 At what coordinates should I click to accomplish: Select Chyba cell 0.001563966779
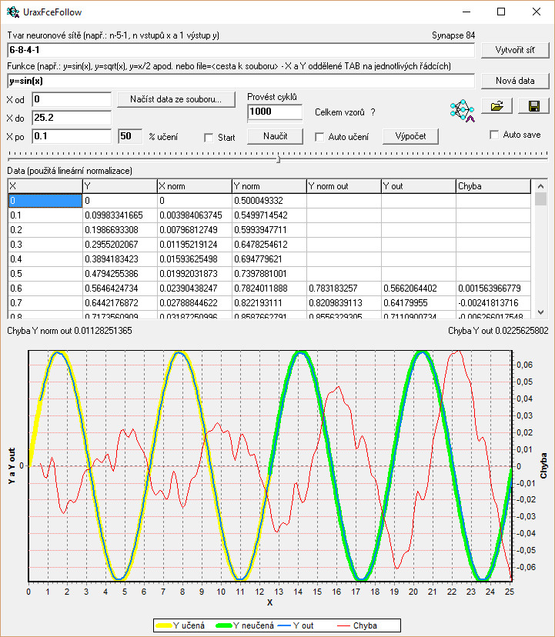[493, 288]
